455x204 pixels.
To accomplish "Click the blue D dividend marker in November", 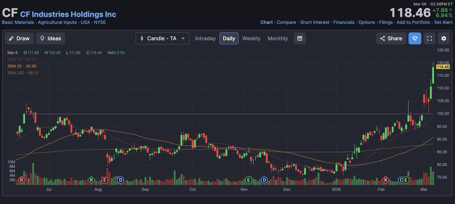I will click(264, 180).
